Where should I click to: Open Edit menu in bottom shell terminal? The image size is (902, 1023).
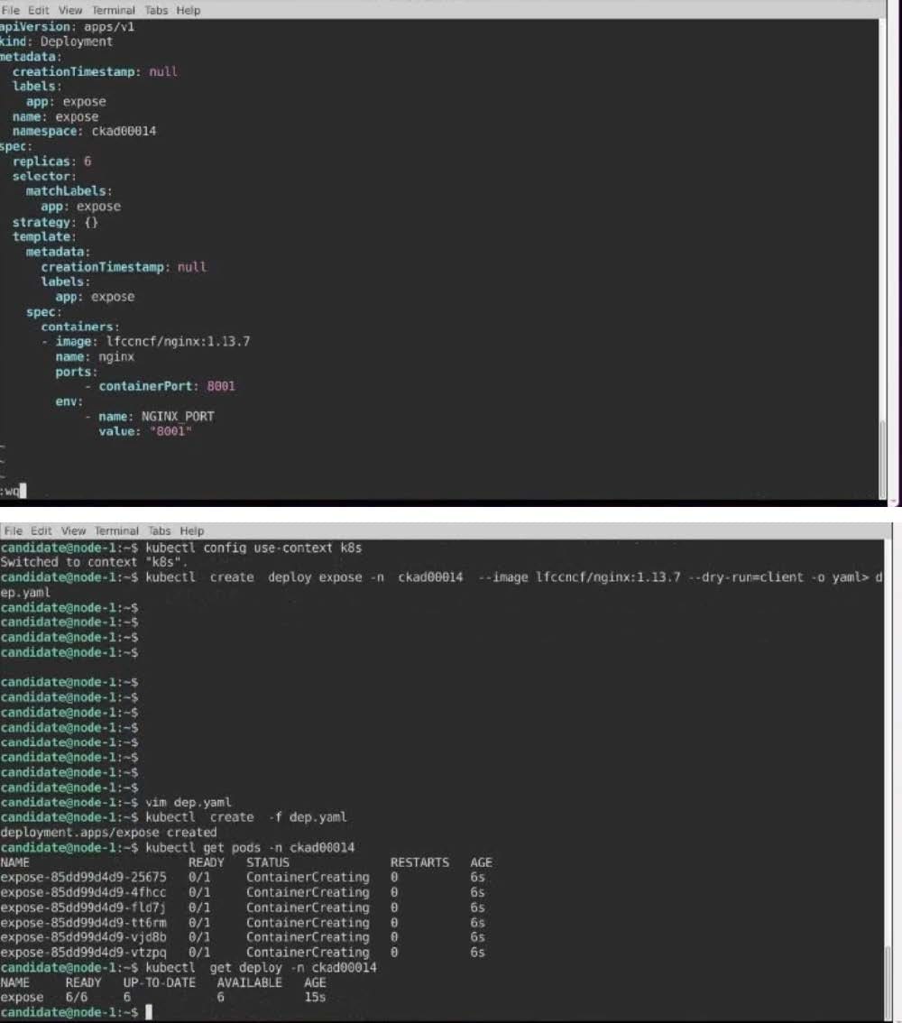click(41, 530)
